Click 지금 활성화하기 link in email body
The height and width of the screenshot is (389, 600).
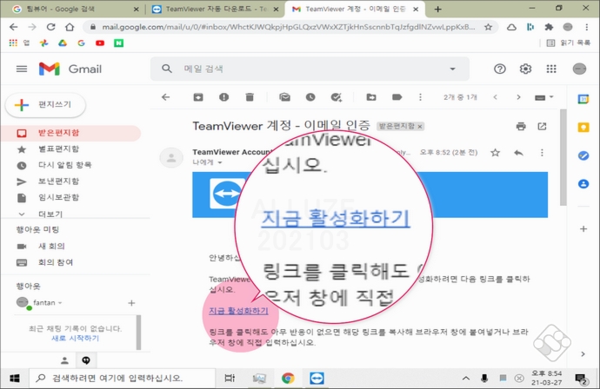coord(238,311)
